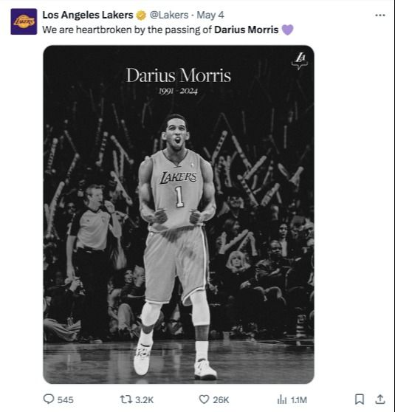Bookmark this tweet
395x412 pixels.
pos(360,399)
